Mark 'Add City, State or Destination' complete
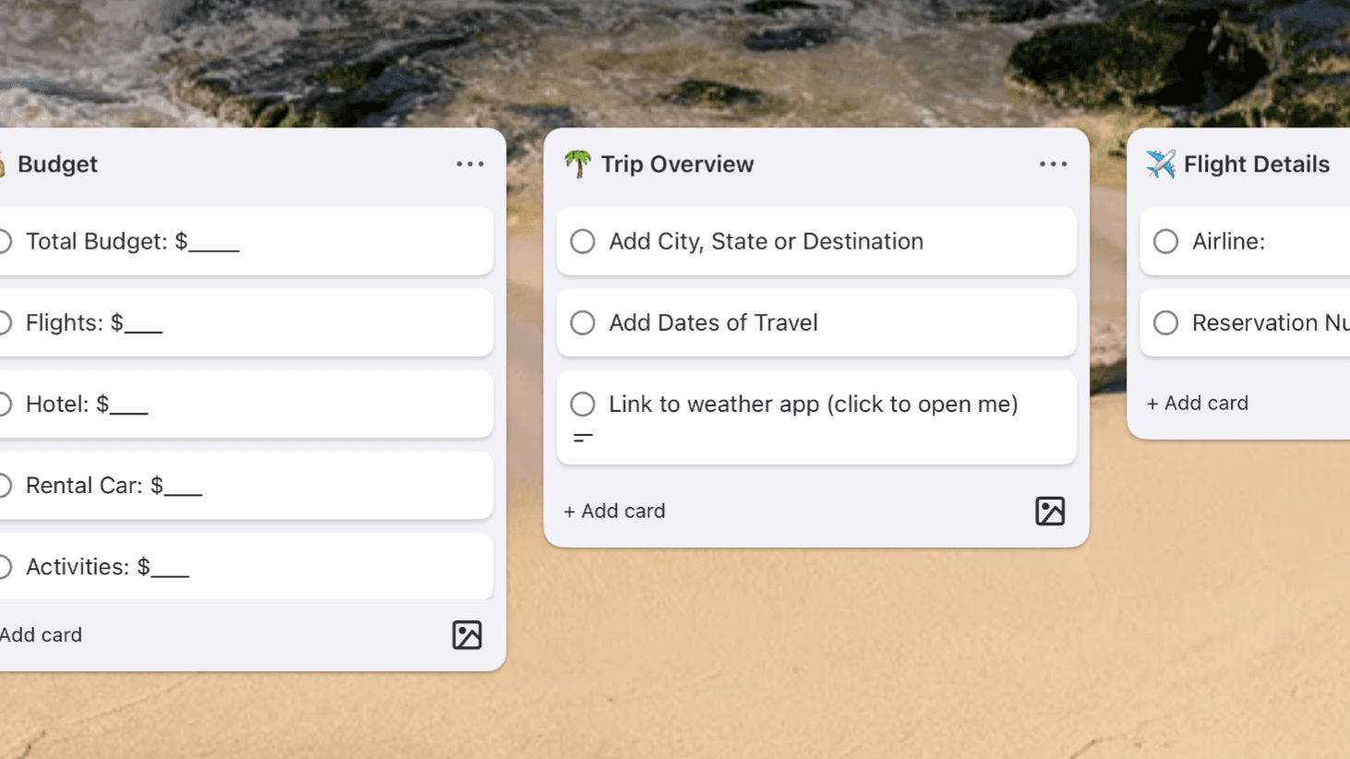The width and height of the screenshot is (1350, 759). pos(583,242)
